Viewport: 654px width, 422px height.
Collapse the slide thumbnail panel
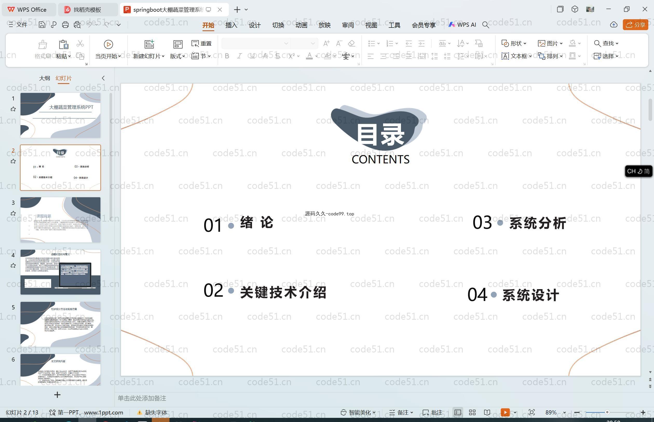[x=103, y=78]
